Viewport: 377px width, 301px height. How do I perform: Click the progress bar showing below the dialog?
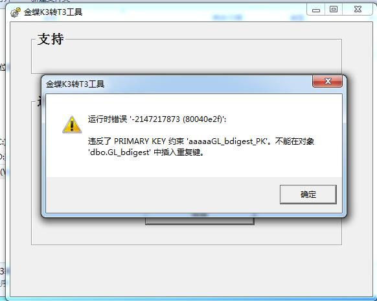pyautogui.click(x=200, y=221)
